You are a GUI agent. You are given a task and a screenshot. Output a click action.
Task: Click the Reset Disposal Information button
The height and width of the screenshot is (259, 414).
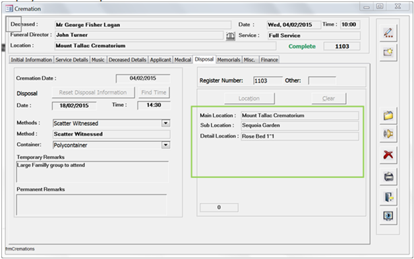click(93, 93)
